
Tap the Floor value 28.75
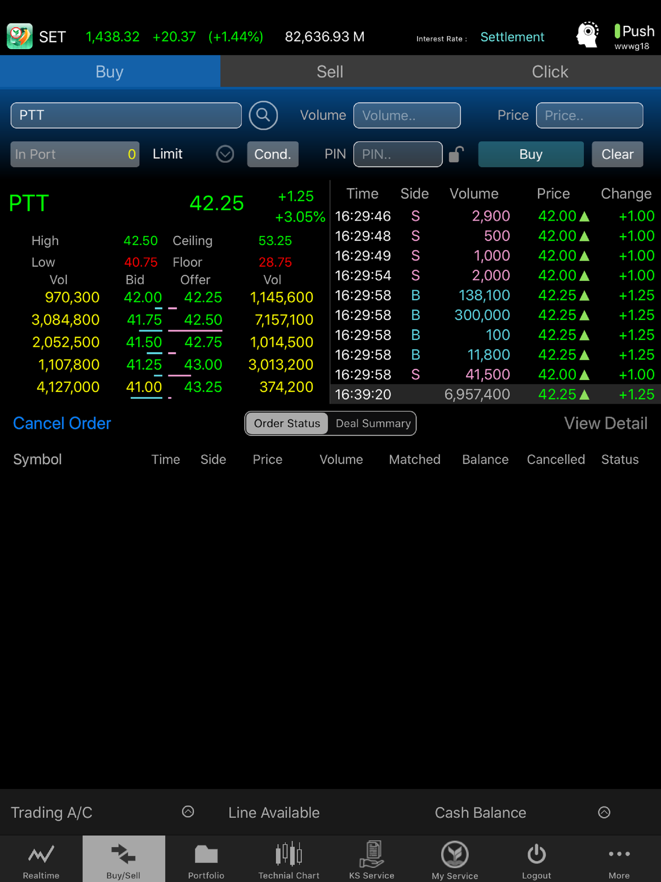275,262
